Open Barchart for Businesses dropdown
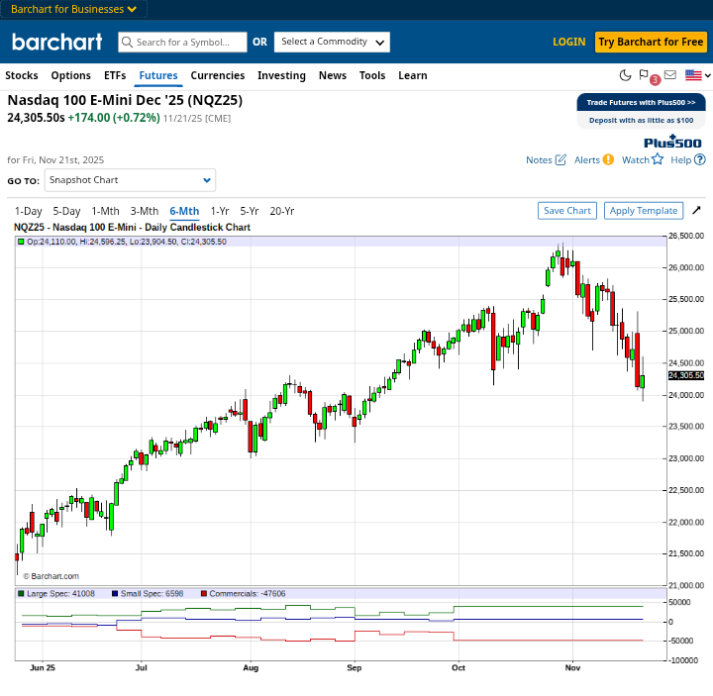The width and height of the screenshot is (713, 696). [73, 9]
